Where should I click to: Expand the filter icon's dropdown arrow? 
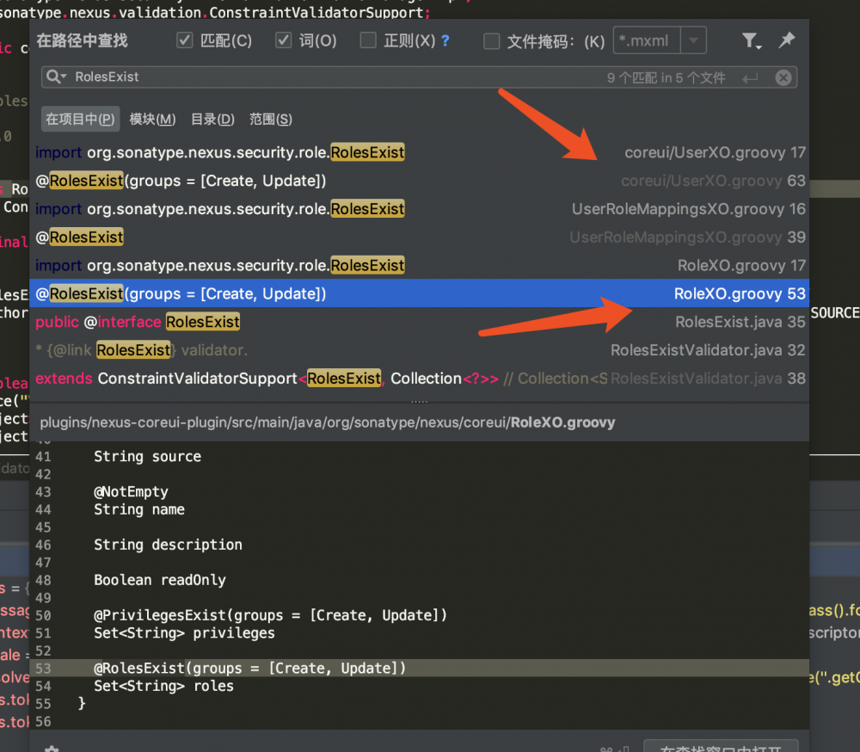pyautogui.click(x=759, y=46)
